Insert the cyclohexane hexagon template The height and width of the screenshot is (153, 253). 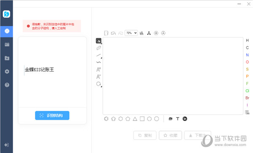click(121, 119)
